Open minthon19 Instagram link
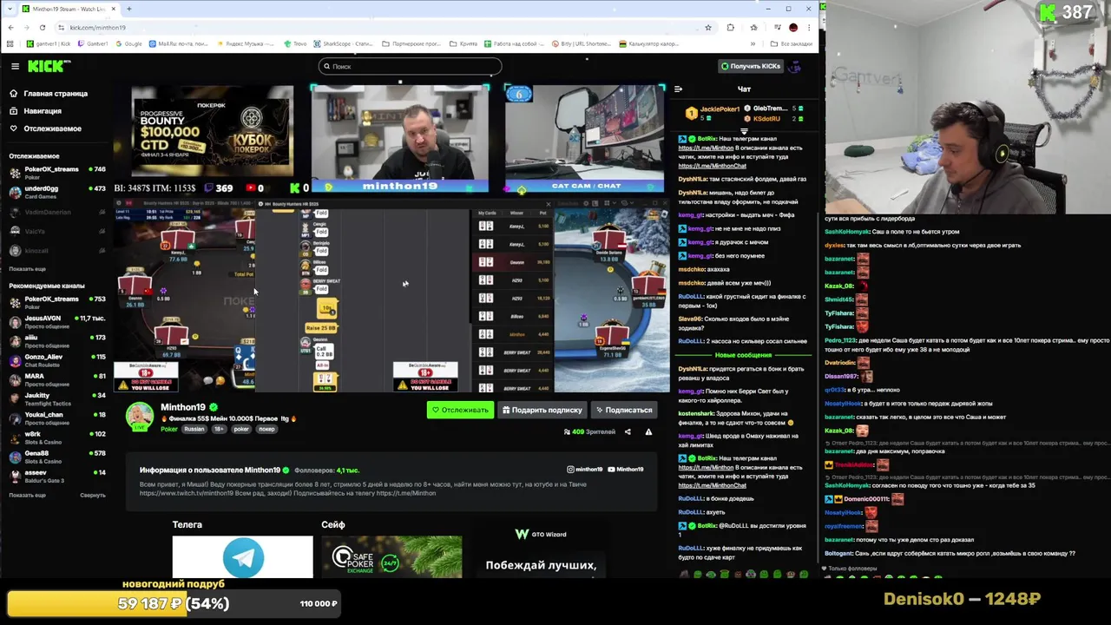 584,470
